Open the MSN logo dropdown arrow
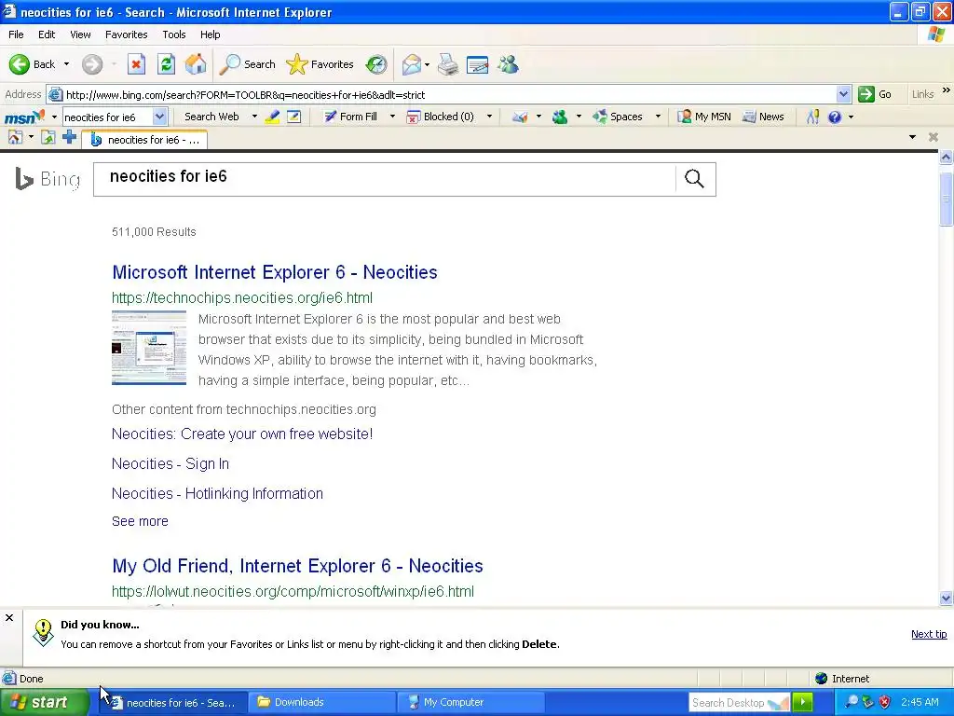Image resolution: width=954 pixels, height=716 pixels. click(x=54, y=117)
